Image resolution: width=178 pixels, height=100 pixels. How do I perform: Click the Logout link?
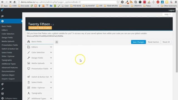172,10
